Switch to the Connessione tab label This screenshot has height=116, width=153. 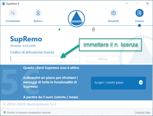(13, 21)
